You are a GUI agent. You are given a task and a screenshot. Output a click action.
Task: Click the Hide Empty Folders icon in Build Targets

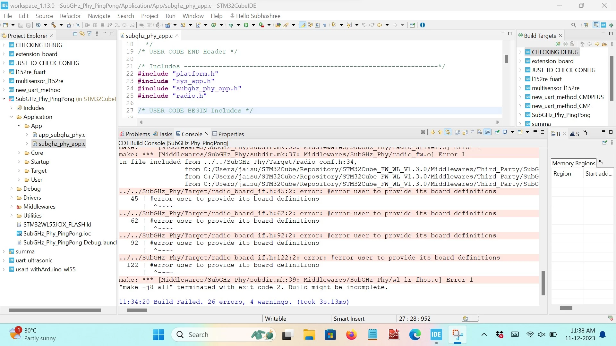[604, 44]
